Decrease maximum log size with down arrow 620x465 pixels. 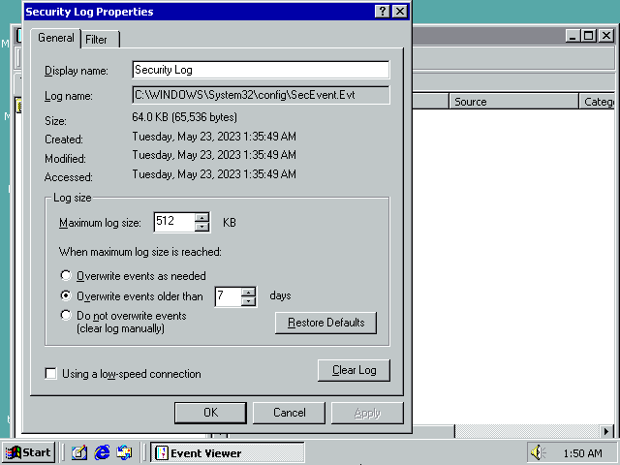coord(201,227)
